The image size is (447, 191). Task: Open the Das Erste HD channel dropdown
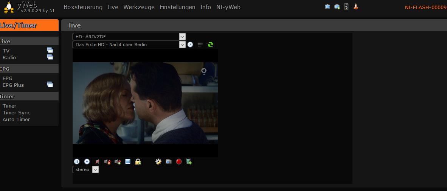[x=183, y=45]
